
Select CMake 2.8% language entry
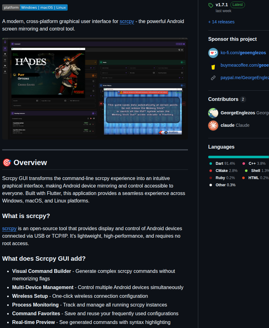tap(223, 171)
